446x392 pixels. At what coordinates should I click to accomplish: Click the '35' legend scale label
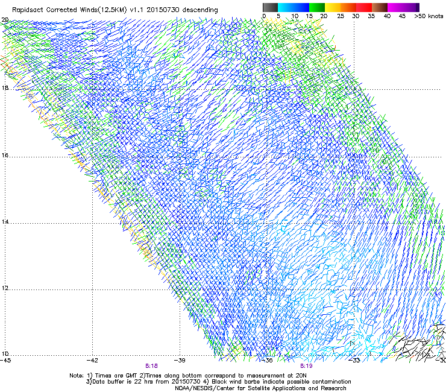[371, 16]
